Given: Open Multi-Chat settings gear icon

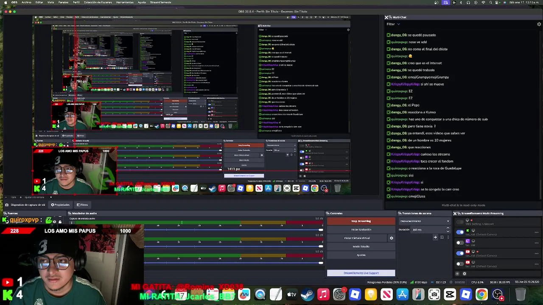Looking at the screenshot, I should coord(539,24).
